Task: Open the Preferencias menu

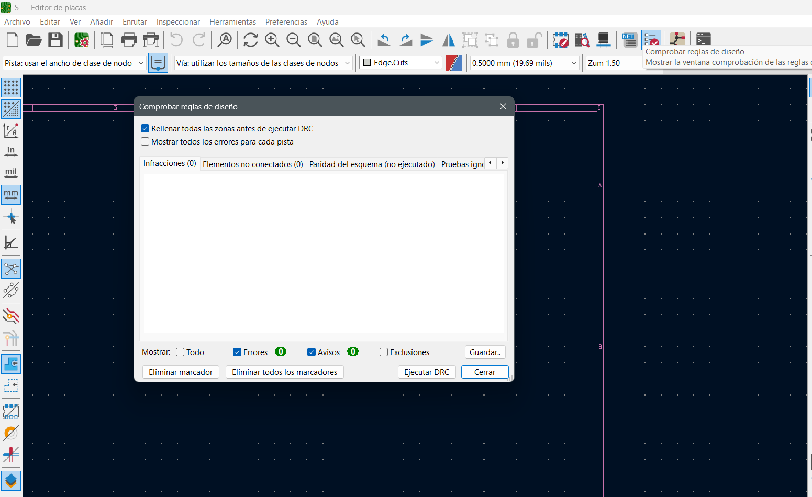Action: [x=286, y=21]
